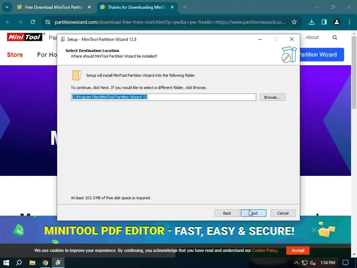This screenshot has height=268, width=357.
Task: Close the Free Download MiniTool tab
Action: (x=89, y=7)
